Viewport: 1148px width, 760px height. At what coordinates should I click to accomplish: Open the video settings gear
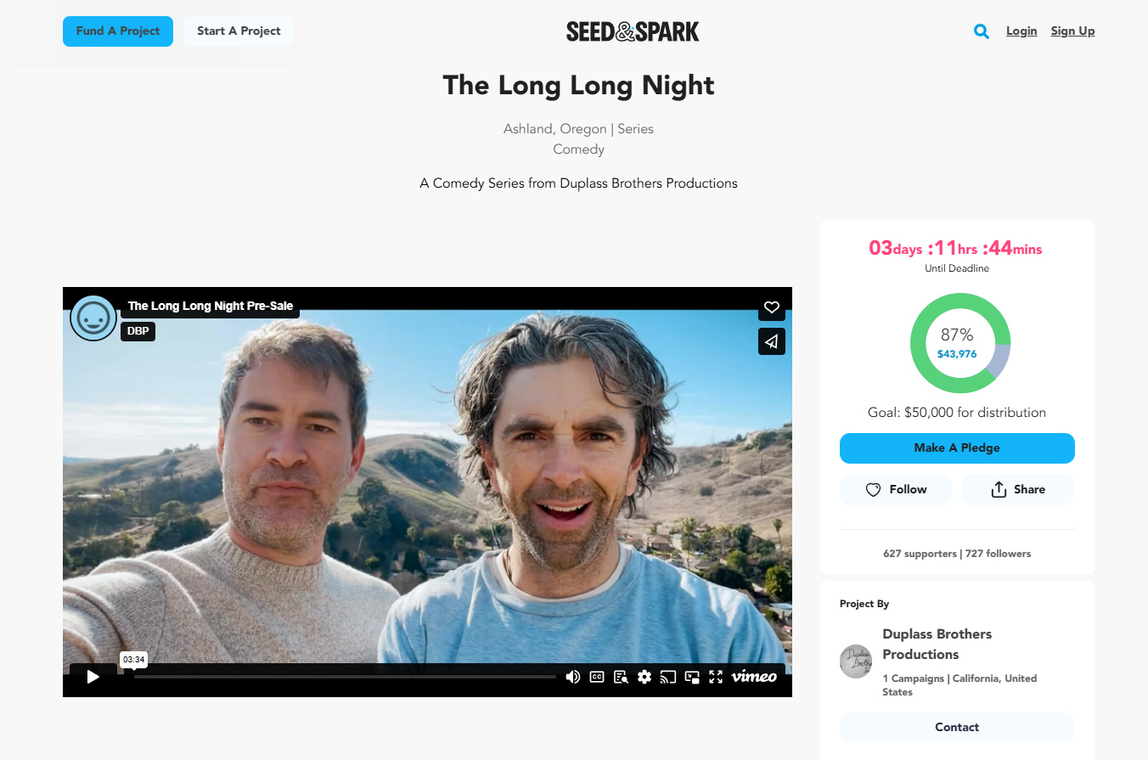point(644,677)
